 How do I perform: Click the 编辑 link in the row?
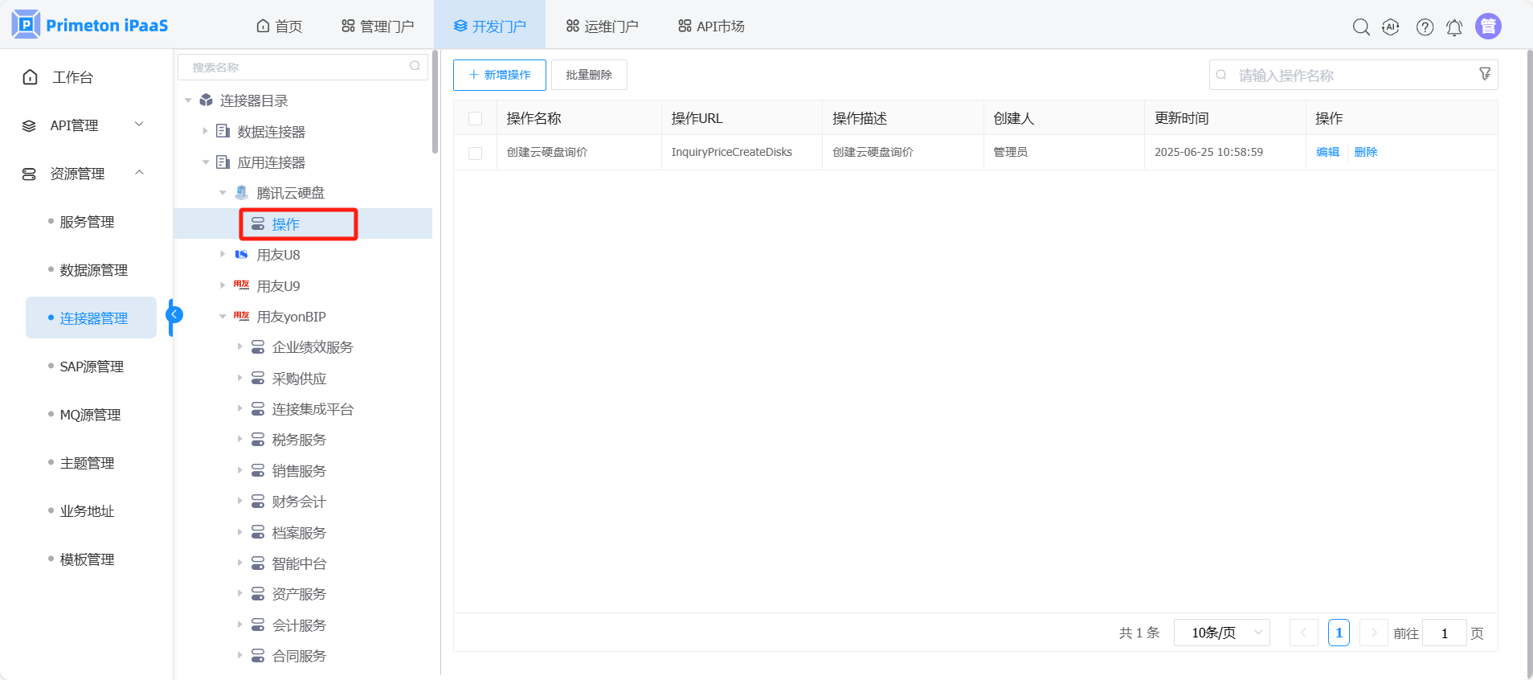[x=1327, y=152]
